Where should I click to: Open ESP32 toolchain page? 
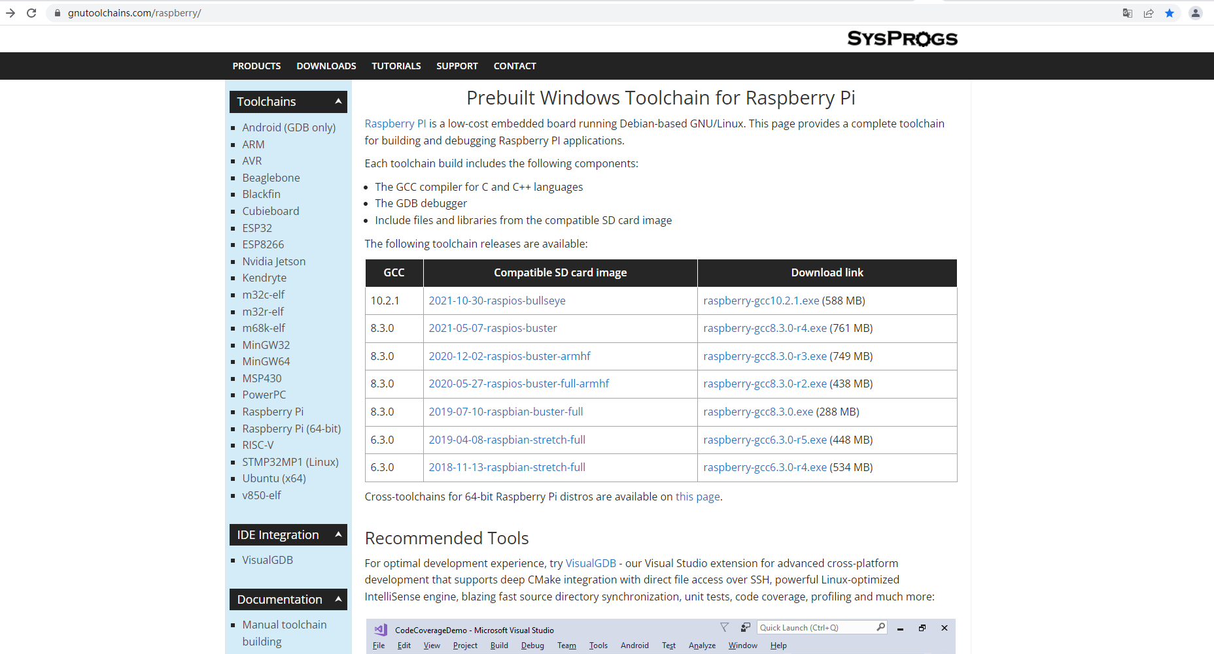coord(257,228)
